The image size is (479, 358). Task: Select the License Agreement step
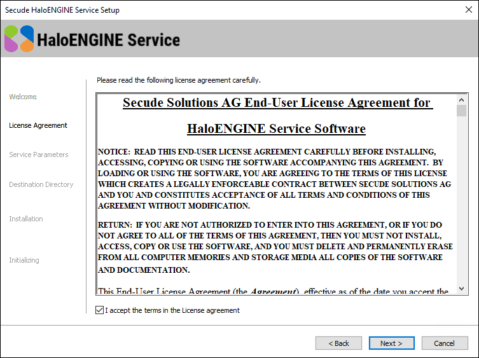(38, 125)
